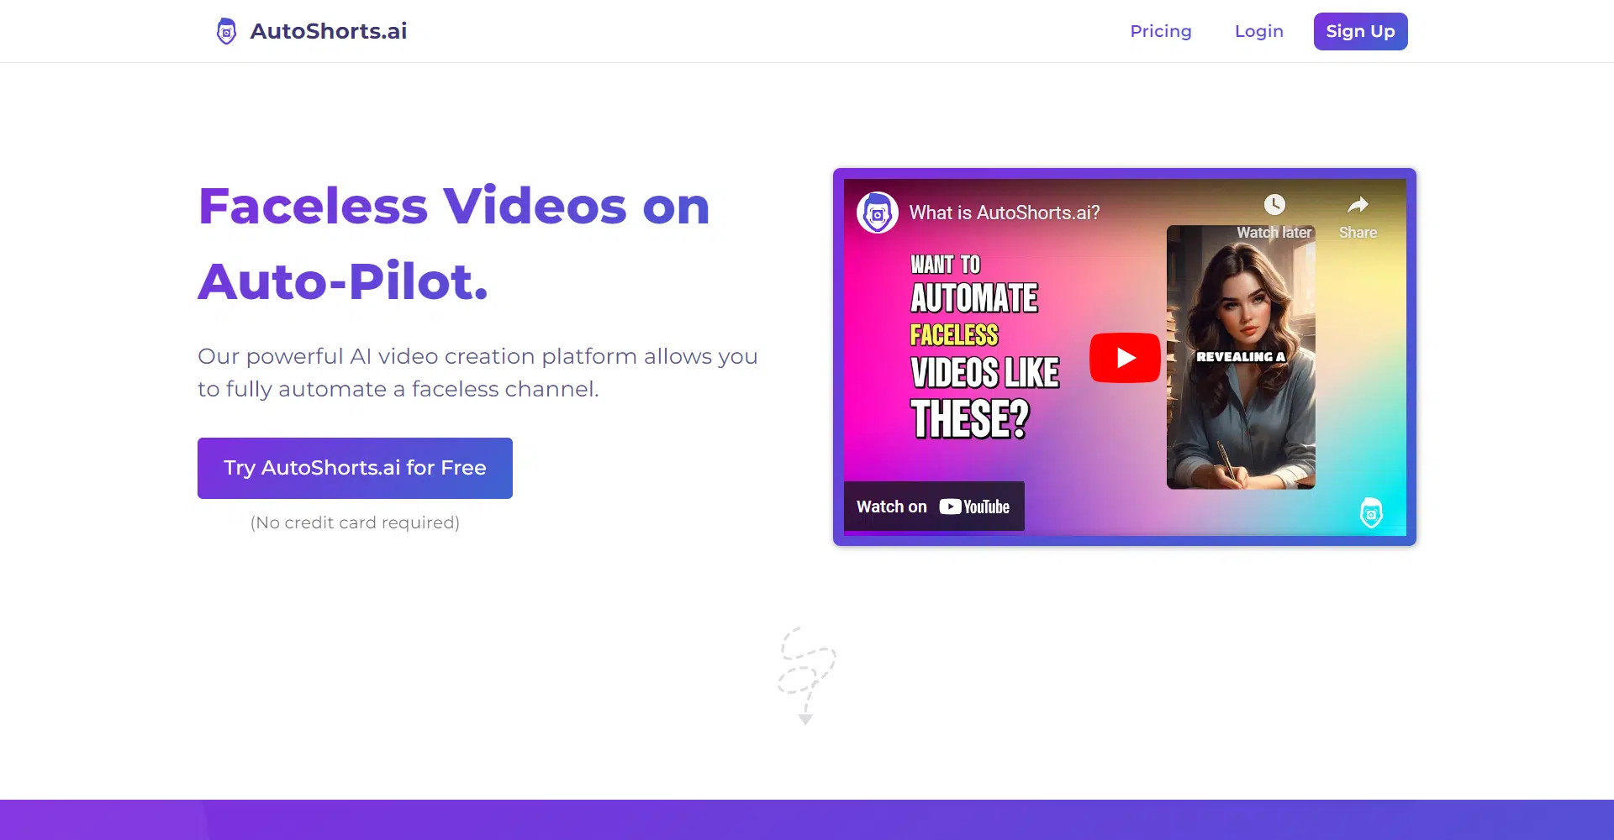This screenshot has height=840, width=1614.
Task: Click the purple gradient banner at page bottom
Action: point(807,820)
